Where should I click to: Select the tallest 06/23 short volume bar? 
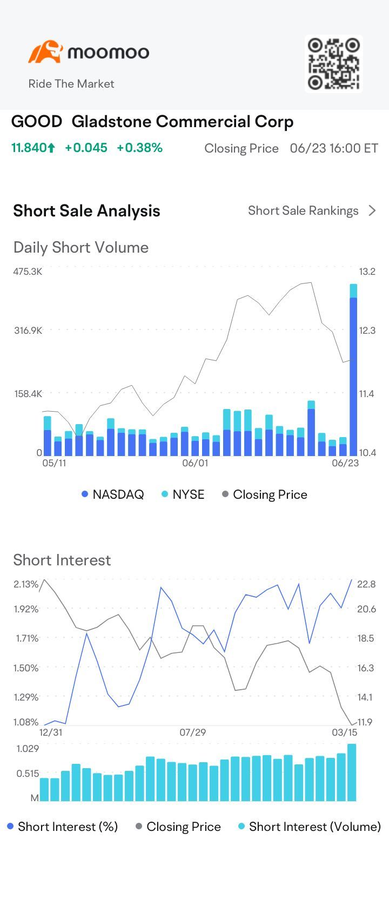(x=353, y=373)
